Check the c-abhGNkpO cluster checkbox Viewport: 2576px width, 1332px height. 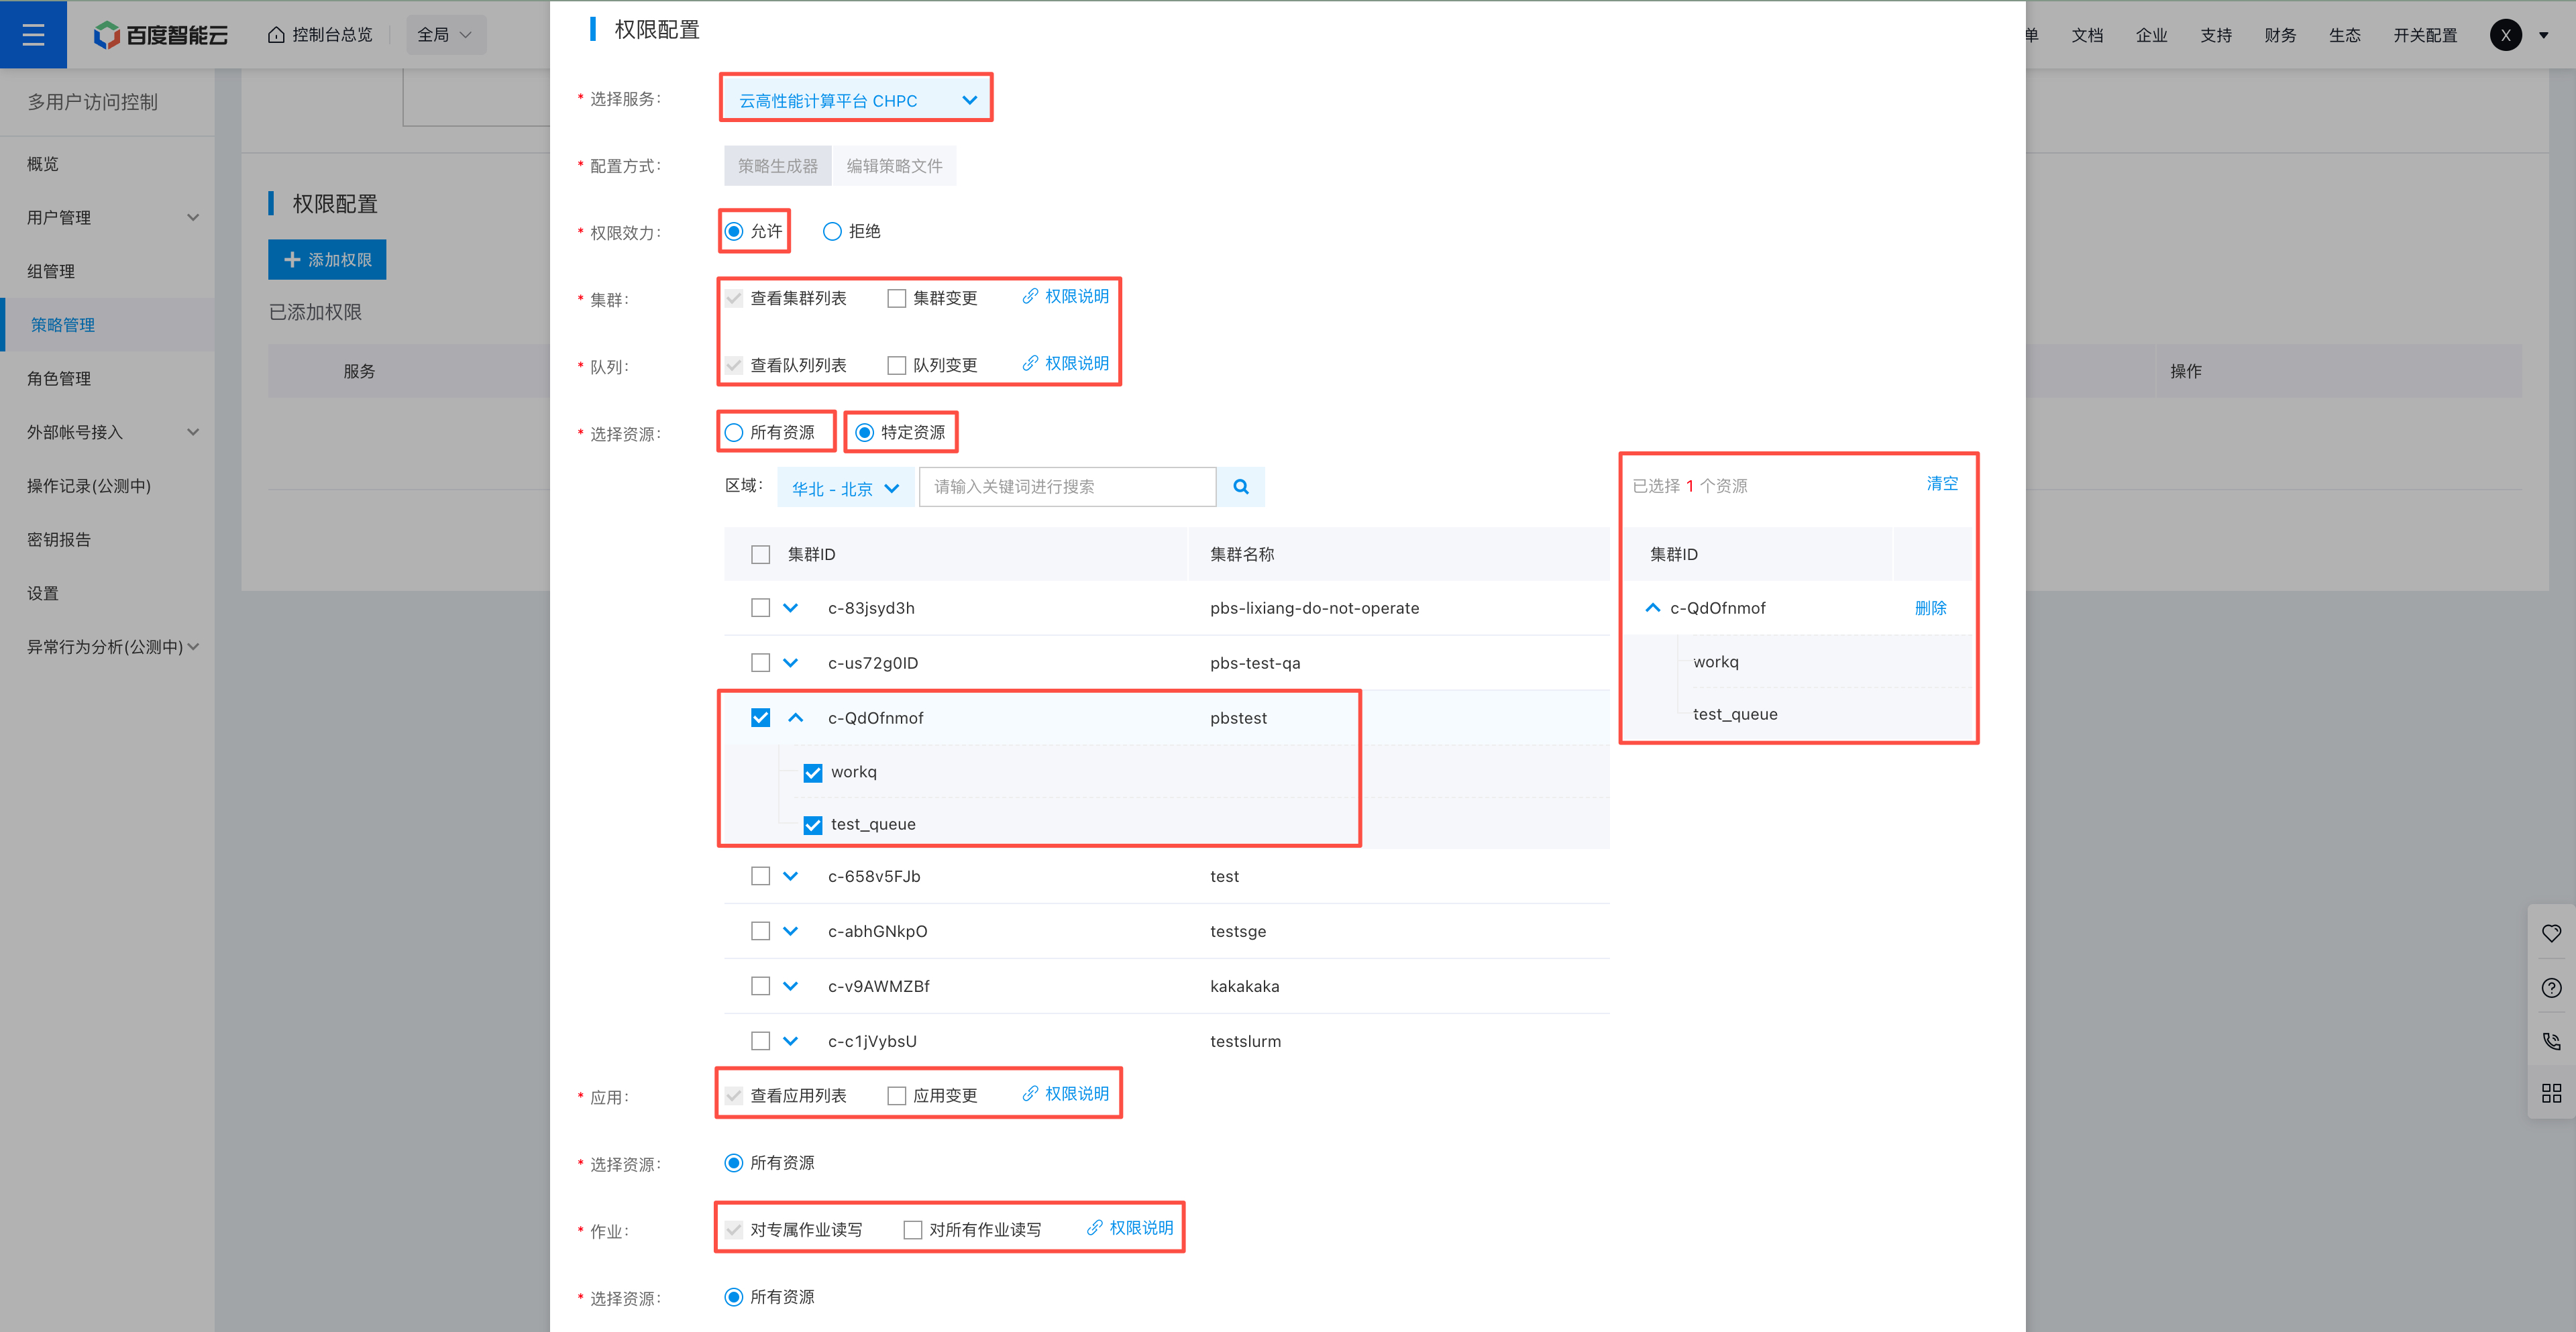[x=761, y=931]
